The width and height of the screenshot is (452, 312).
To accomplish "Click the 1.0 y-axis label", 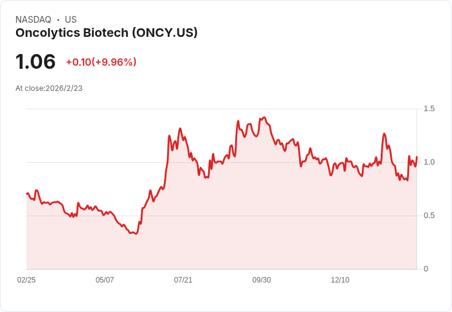I will click(429, 162).
